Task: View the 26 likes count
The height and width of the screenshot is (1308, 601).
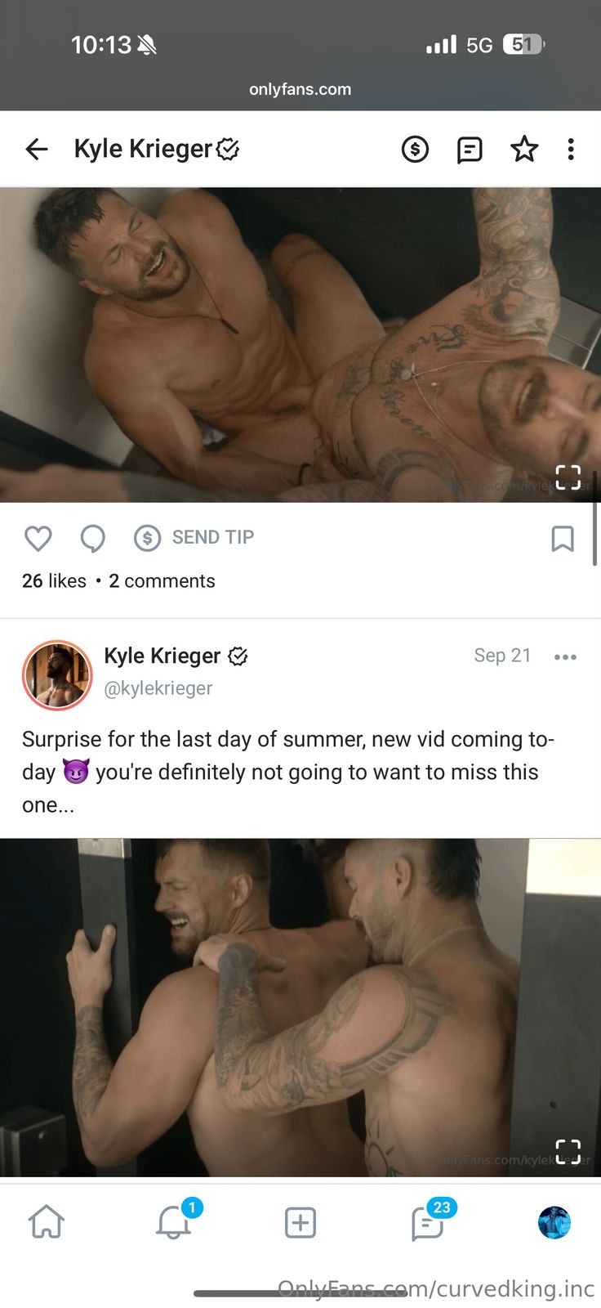Action: [54, 581]
